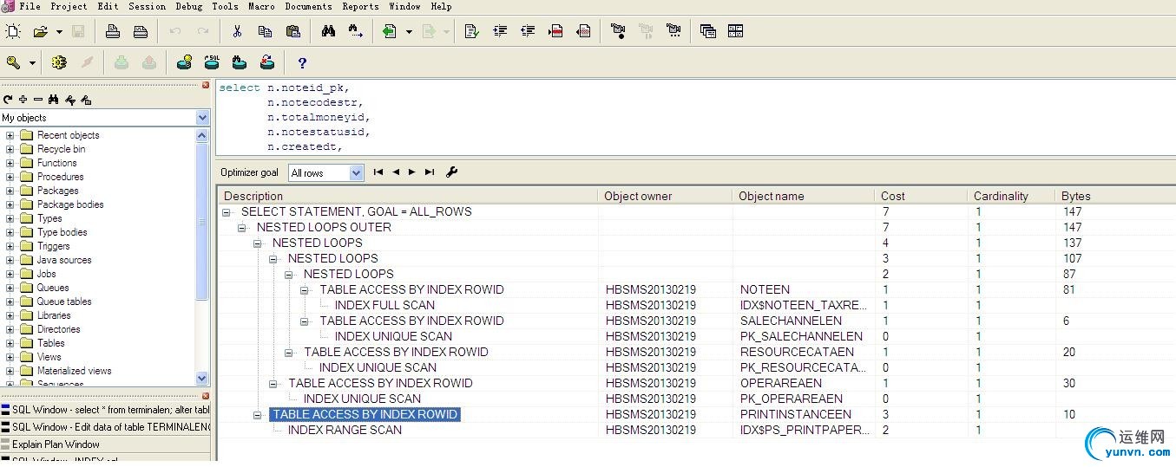This screenshot has width=1176, height=467.
Task: Open dropdown arrow next to Open icon
Action: point(59,32)
